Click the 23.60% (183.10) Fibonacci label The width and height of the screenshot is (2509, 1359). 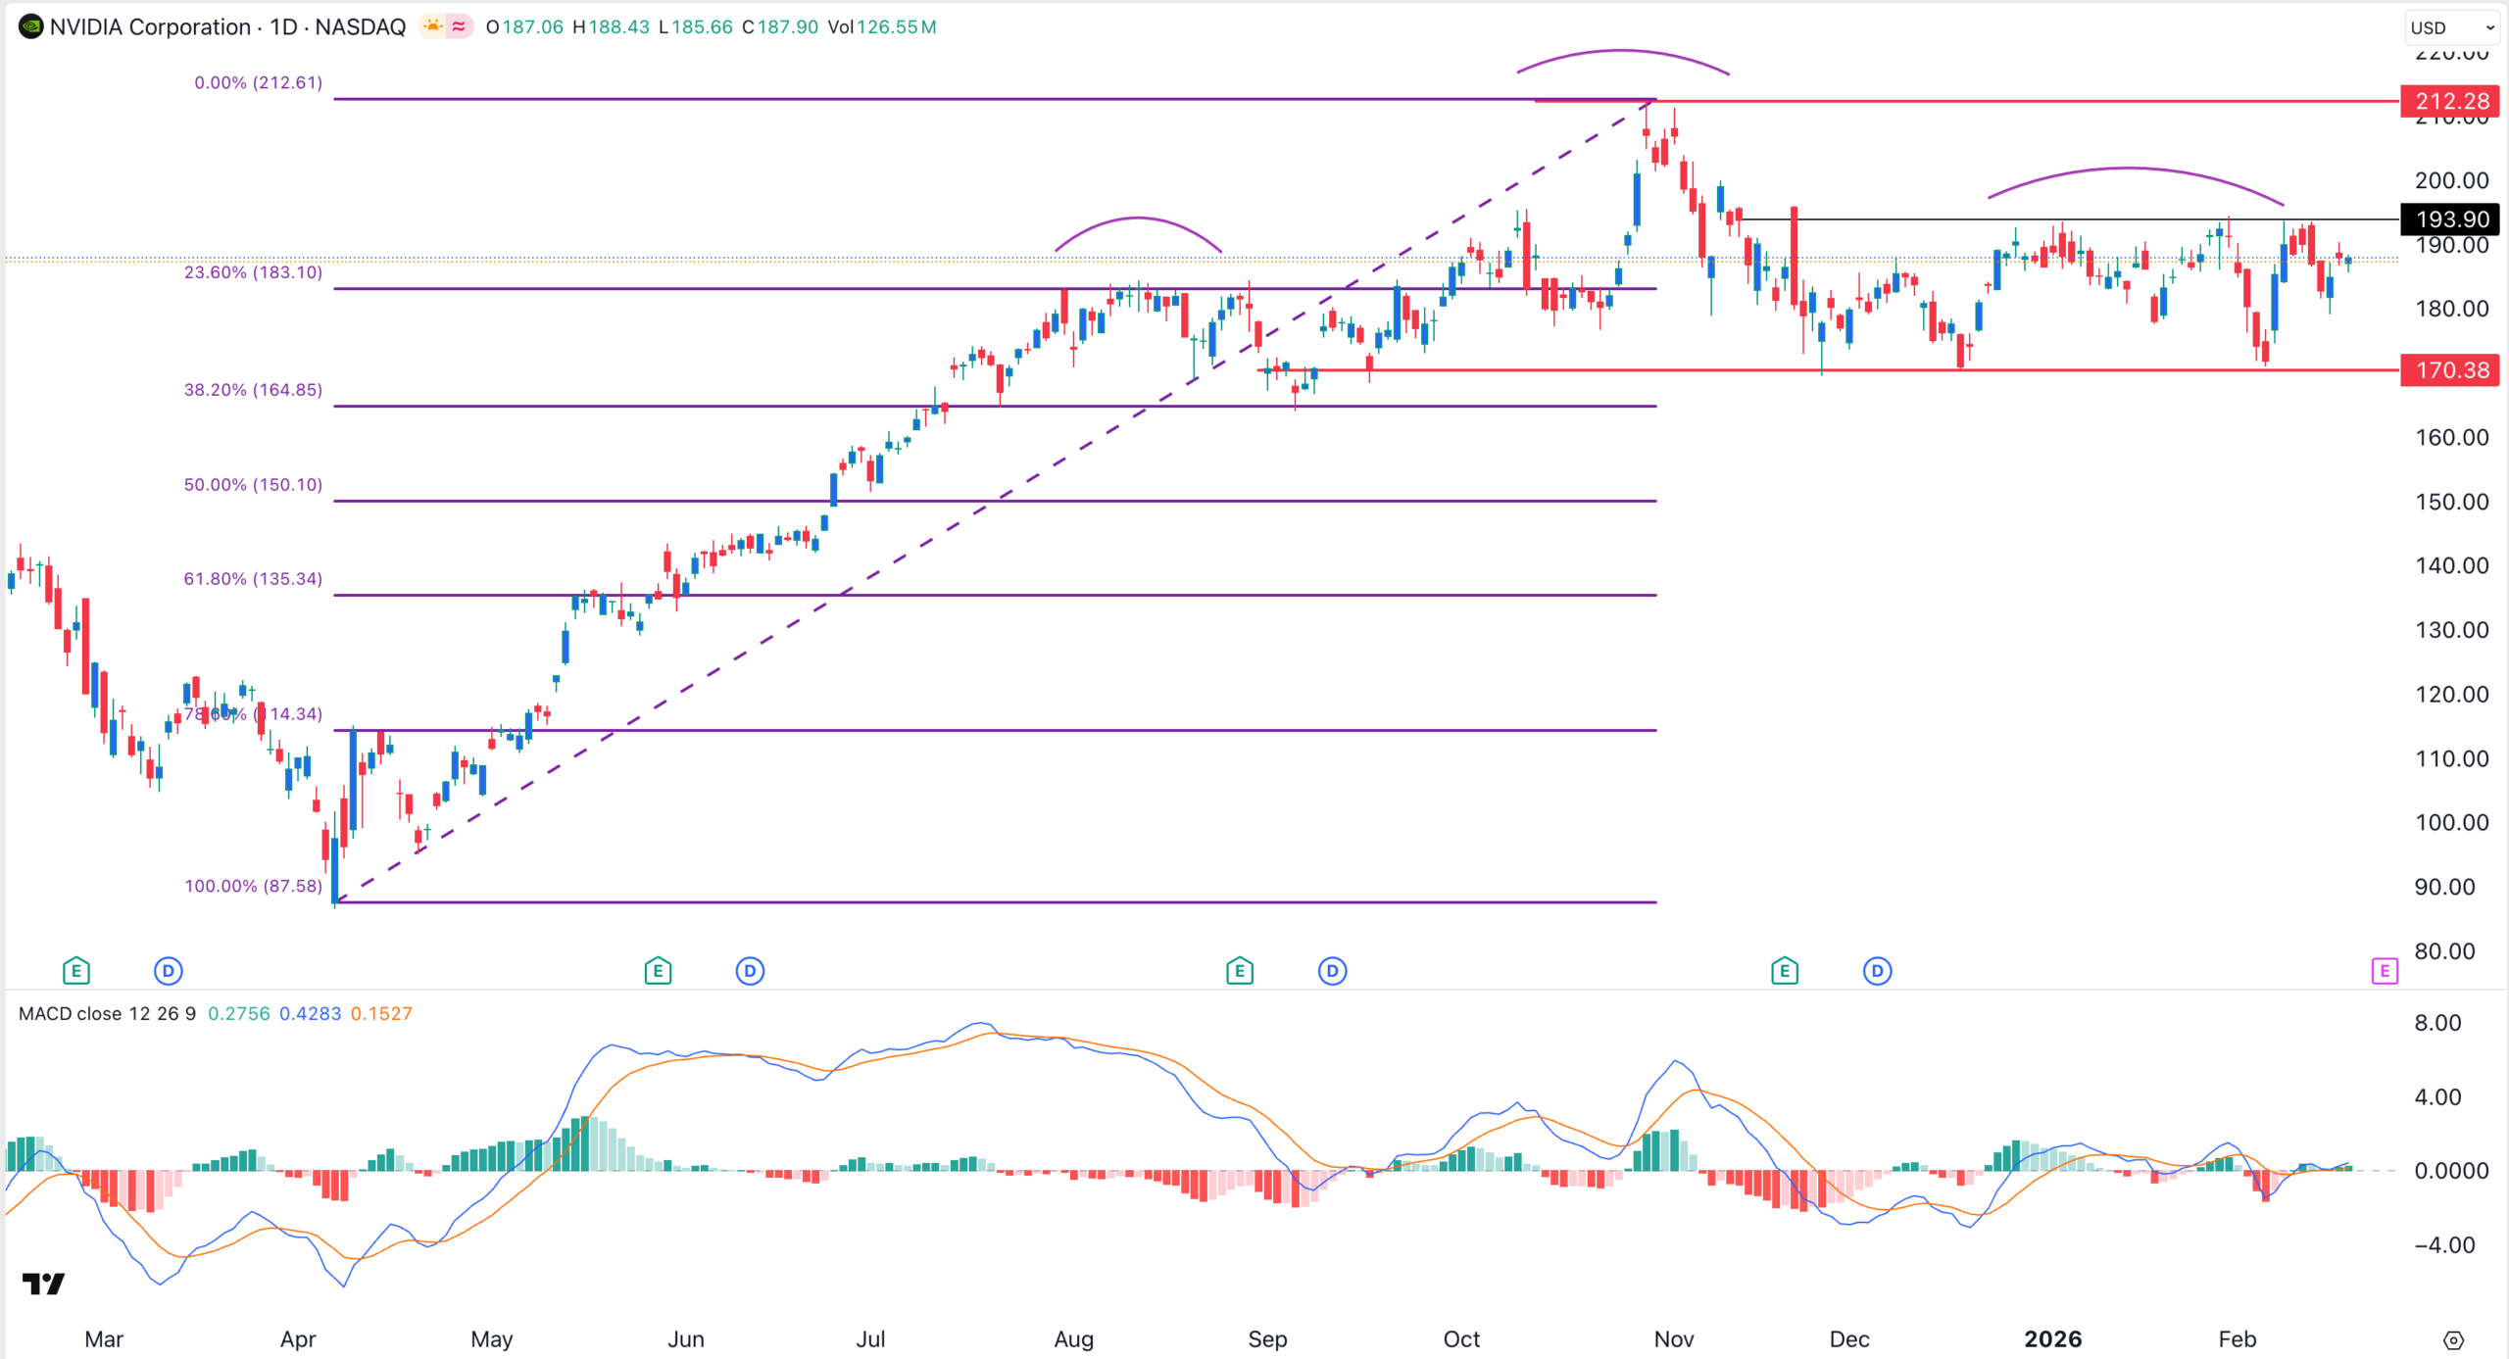[254, 272]
